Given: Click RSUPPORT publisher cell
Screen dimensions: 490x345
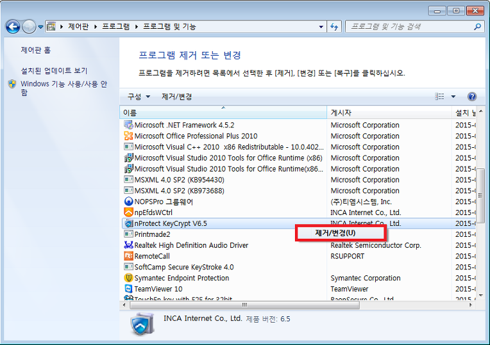Looking at the screenshot, I should (x=348, y=256).
